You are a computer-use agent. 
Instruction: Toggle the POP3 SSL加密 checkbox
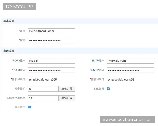coord(29,107)
